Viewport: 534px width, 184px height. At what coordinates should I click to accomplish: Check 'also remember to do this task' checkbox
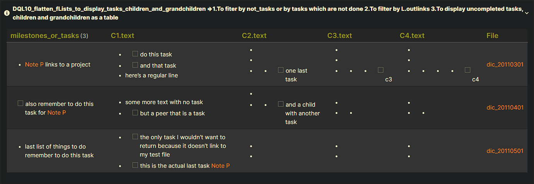[21, 103]
